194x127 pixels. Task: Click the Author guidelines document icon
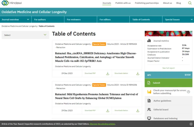coord(149,101)
